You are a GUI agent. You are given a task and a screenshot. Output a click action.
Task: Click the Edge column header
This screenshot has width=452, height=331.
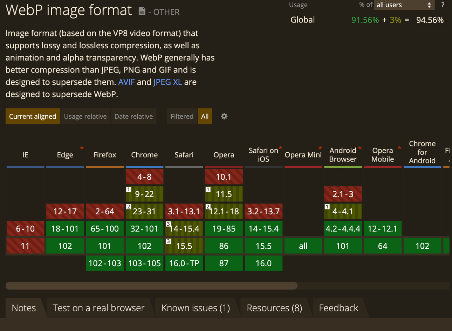(65, 155)
